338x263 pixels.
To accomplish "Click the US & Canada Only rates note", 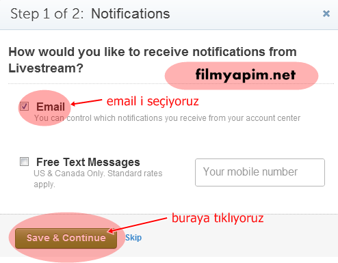I will click(98, 179).
